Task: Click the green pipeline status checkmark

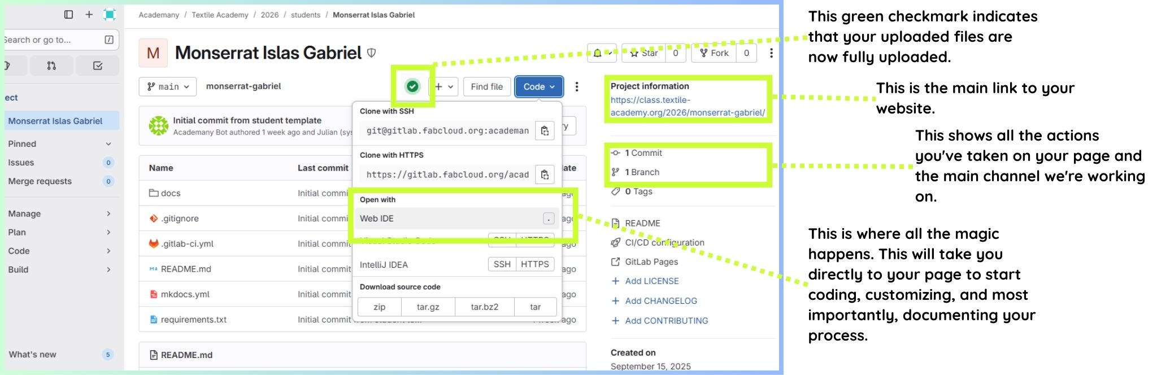Action: tap(412, 86)
